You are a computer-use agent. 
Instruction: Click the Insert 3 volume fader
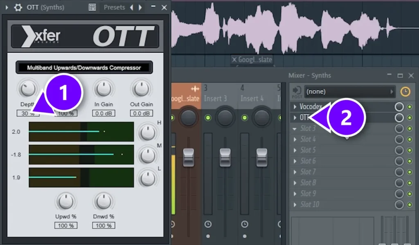click(x=225, y=157)
